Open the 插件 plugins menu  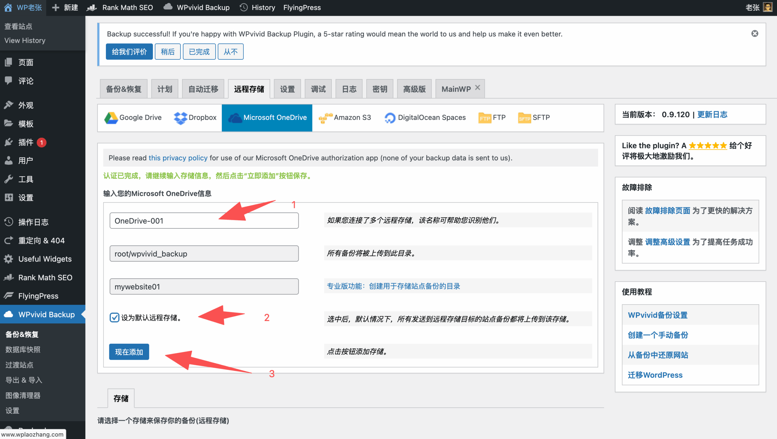(x=25, y=142)
